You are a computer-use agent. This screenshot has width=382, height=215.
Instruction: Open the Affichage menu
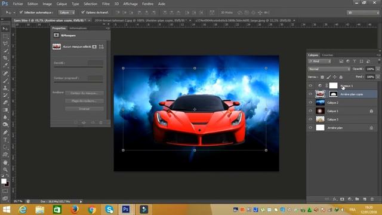[130, 4]
